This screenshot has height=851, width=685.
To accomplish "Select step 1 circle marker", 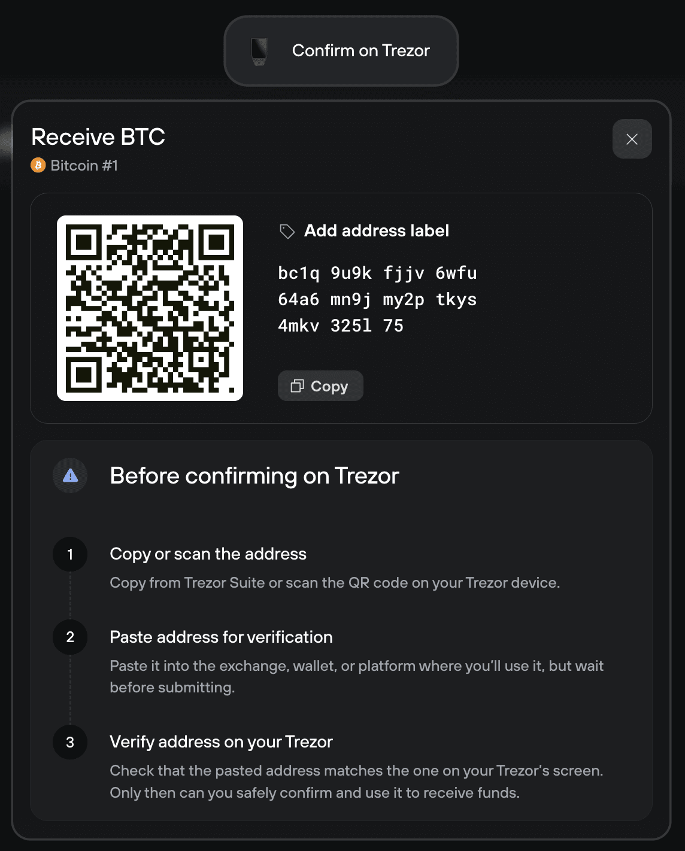I will (x=70, y=554).
